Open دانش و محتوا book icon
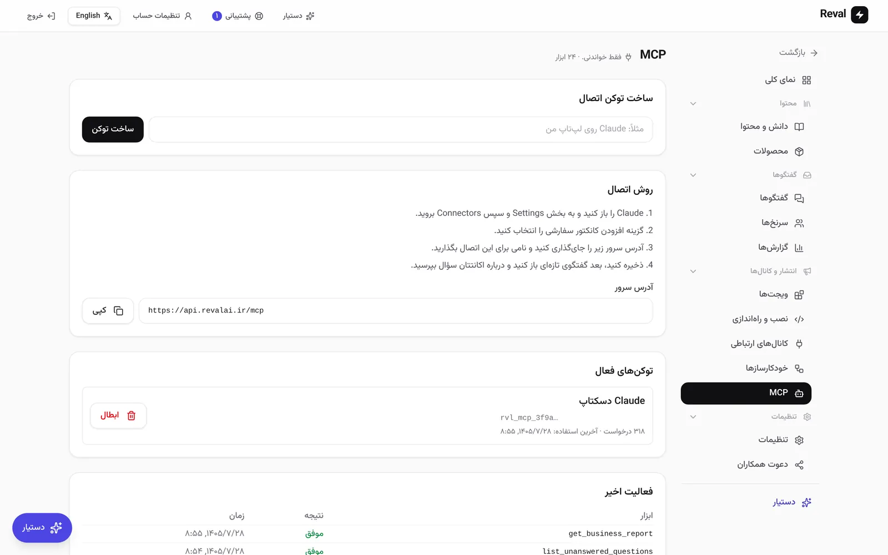 point(799,127)
